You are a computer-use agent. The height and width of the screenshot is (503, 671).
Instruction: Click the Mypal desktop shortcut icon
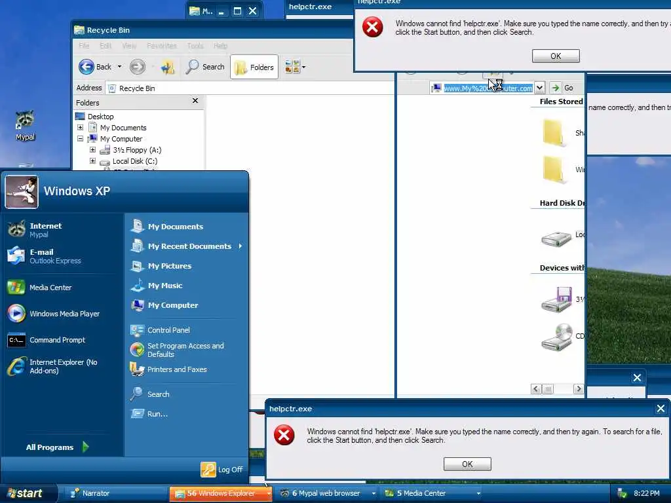(25, 125)
